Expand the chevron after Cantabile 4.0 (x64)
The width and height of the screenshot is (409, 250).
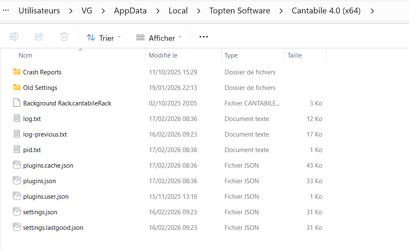click(x=372, y=11)
